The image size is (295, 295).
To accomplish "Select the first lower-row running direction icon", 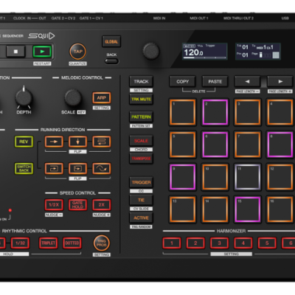I will tap(54, 168).
